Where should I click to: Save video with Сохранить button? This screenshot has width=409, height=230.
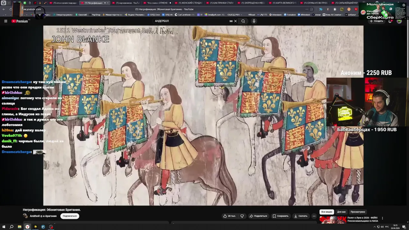coord(281,216)
